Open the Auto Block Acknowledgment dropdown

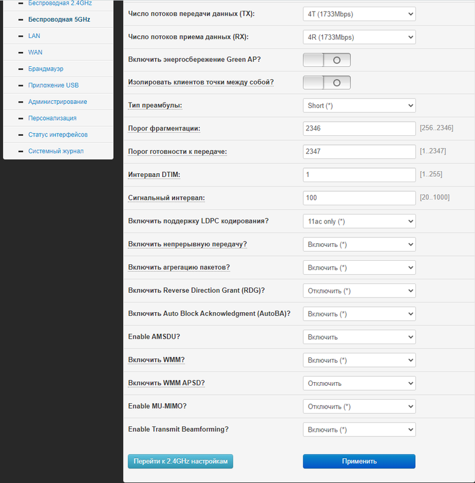point(359,314)
